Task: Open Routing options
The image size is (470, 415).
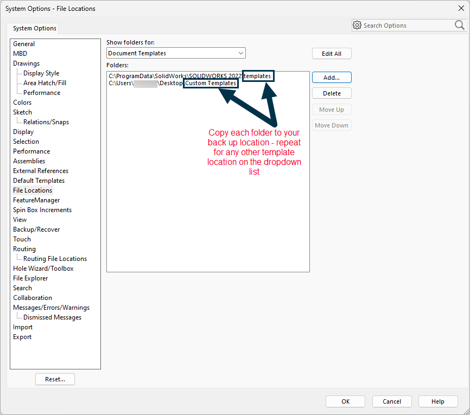Action: click(x=24, y=249)
